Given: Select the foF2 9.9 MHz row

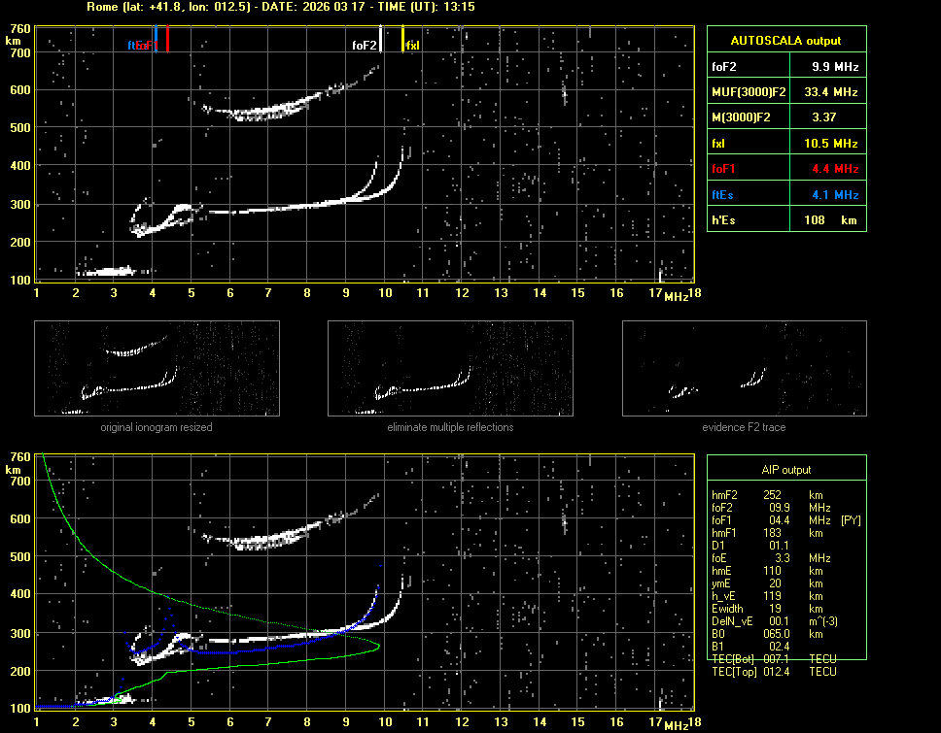Looking at the screenshot, I should tap(785, 67).
